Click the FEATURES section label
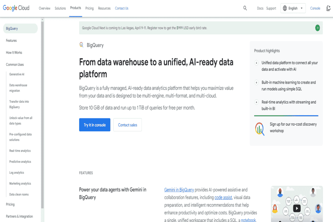The height and width of the screenshot is (222, 333). [86, 173]
